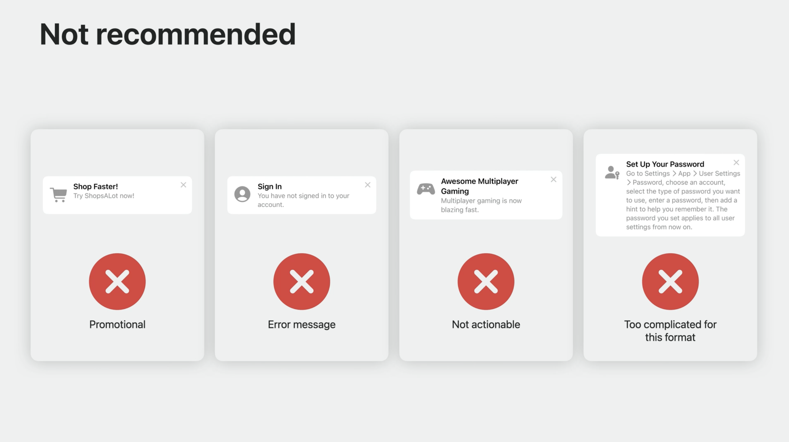
Task: Click the Awesome Multiplayer Gaming title
Action: [x=479, y=186]
